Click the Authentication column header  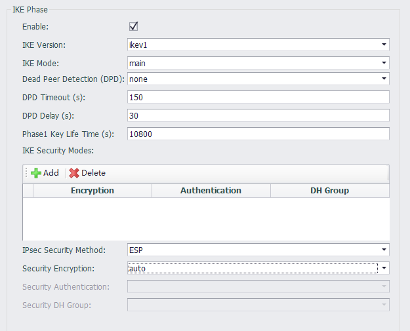(211, 191)
